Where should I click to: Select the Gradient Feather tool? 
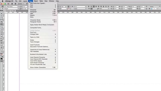2,43
